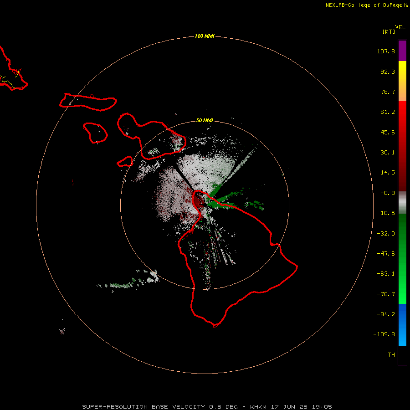Click the -16.5 legend value

pos(386,213)
